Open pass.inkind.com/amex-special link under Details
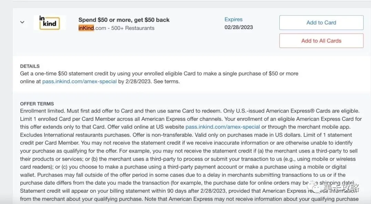The width and height of the screenshot is (371, 204). coord(79,82)
